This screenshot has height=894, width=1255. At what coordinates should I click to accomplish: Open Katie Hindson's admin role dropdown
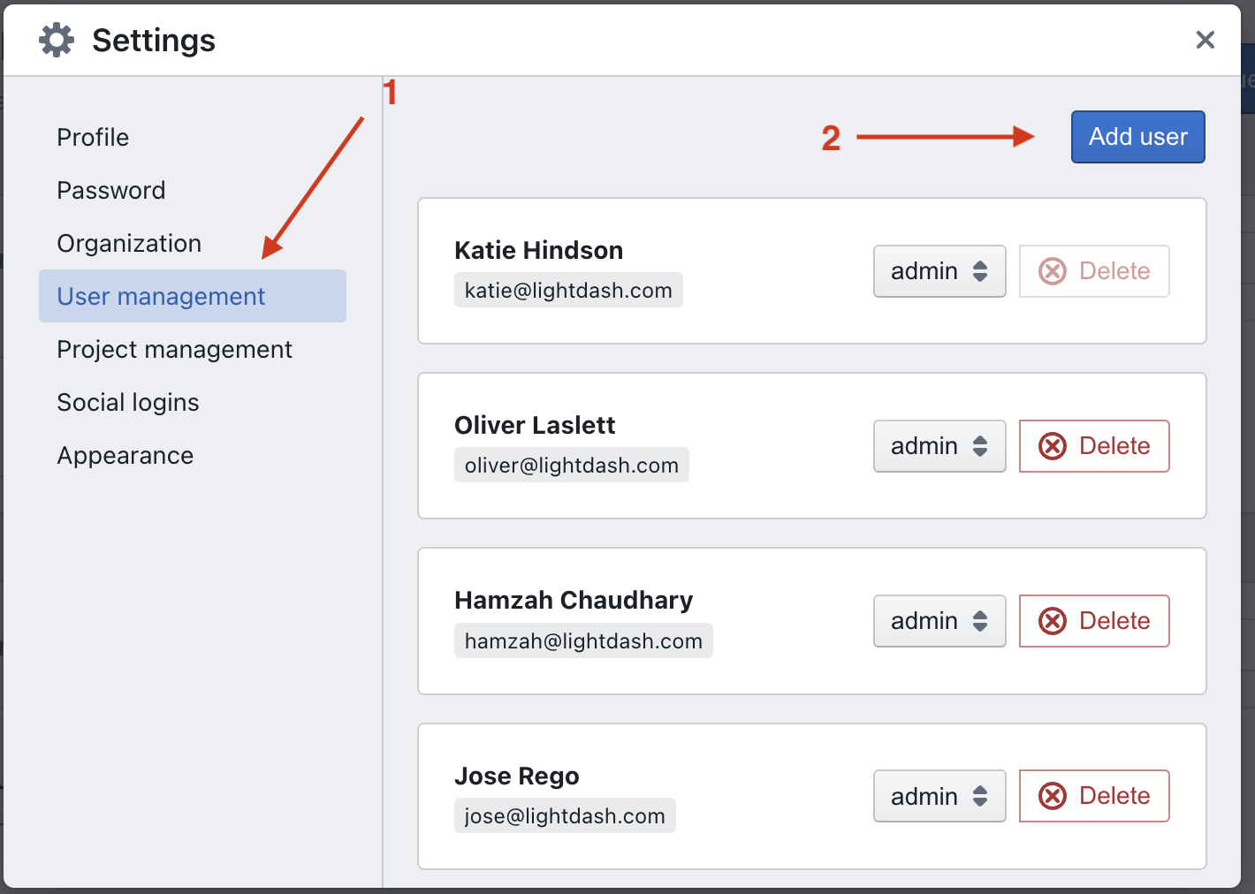[939, 271]
